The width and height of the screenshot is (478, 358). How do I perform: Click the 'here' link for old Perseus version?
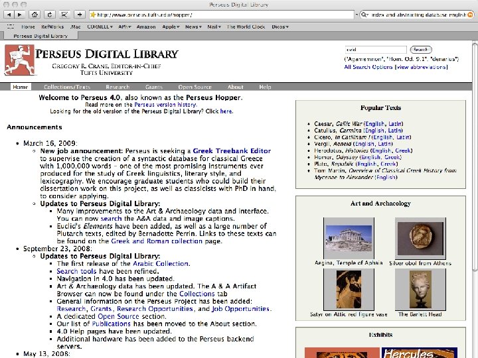pyautogui.click(x=226, y=111)
